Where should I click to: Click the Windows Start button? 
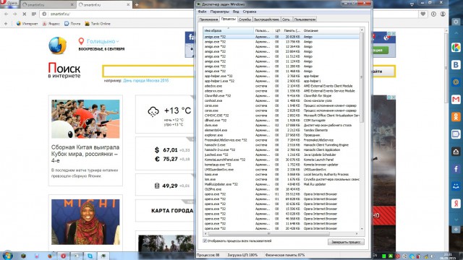pos(7,255)
